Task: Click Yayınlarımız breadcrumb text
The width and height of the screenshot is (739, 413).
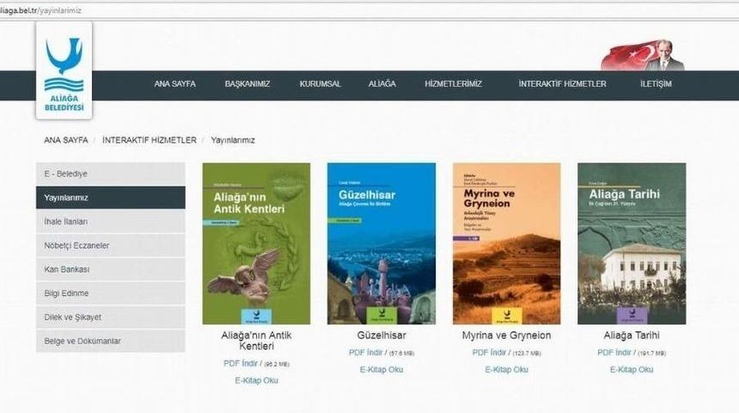Action: click(x=233, y=140)
